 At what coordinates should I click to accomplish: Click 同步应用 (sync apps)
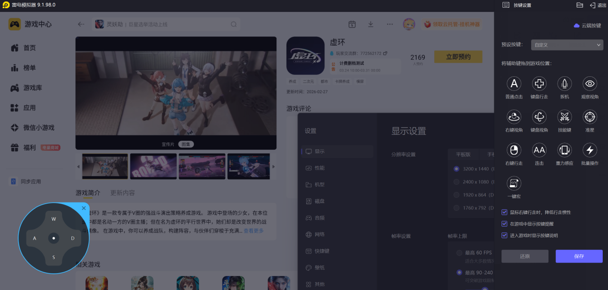(x=26, y=181)
